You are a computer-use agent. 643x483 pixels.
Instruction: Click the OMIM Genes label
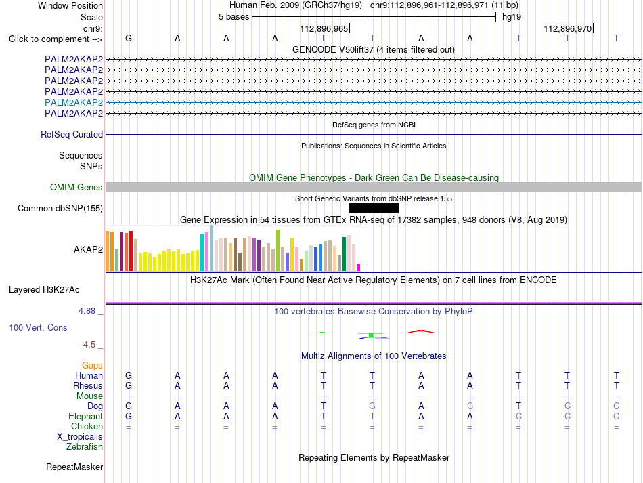point(76,187)
